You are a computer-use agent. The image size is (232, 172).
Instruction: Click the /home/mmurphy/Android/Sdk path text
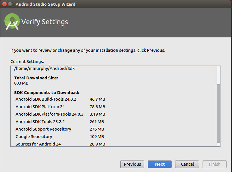(x=44, y=69)
